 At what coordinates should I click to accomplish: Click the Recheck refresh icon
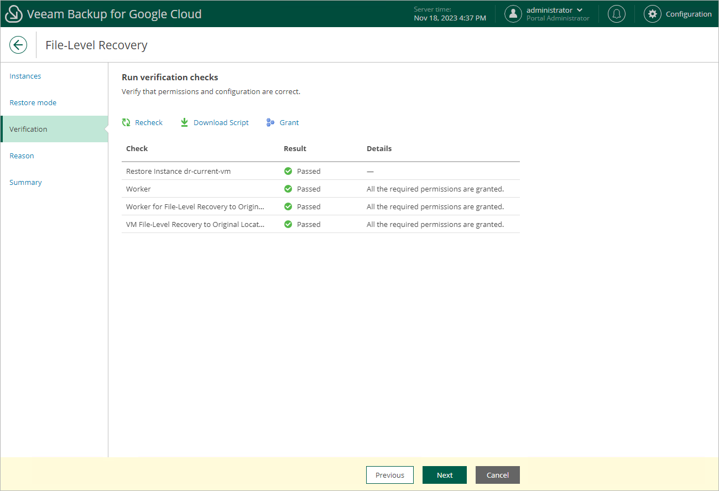pyautogui.click(x=126, y=122)
